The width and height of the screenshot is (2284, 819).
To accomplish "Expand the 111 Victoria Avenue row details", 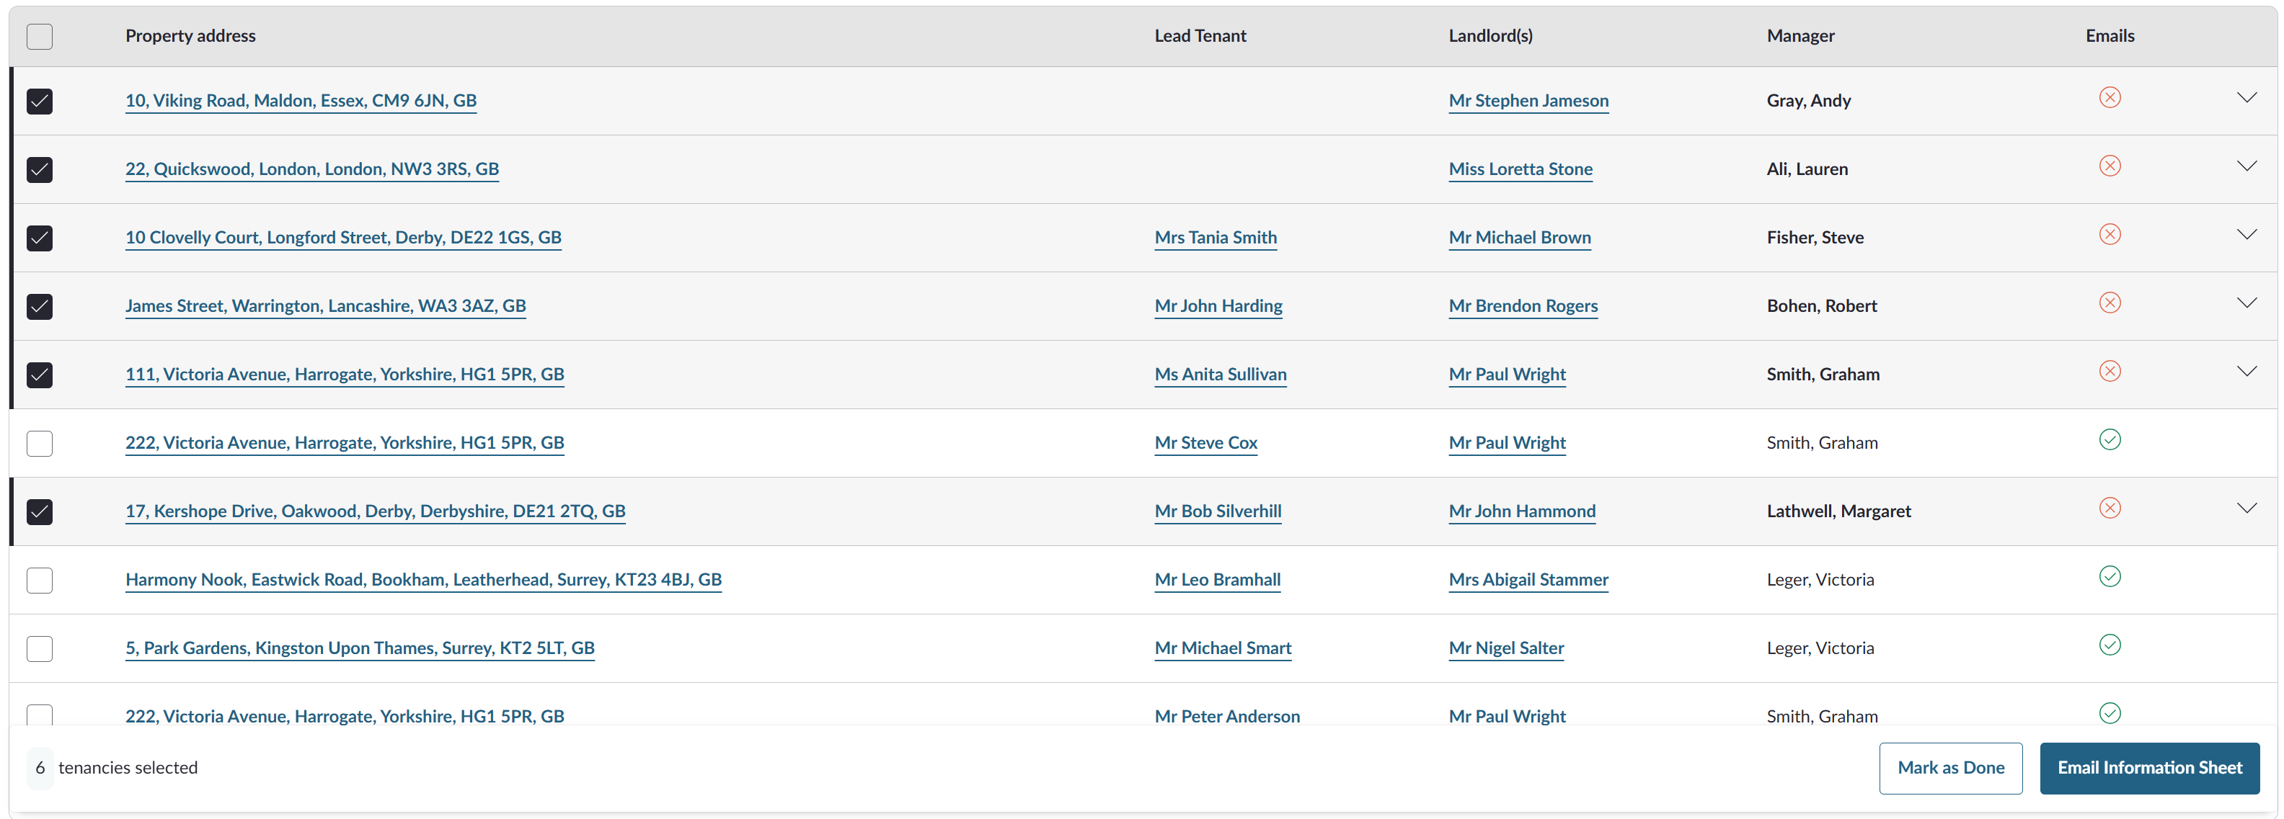I will click(2246, 371).
